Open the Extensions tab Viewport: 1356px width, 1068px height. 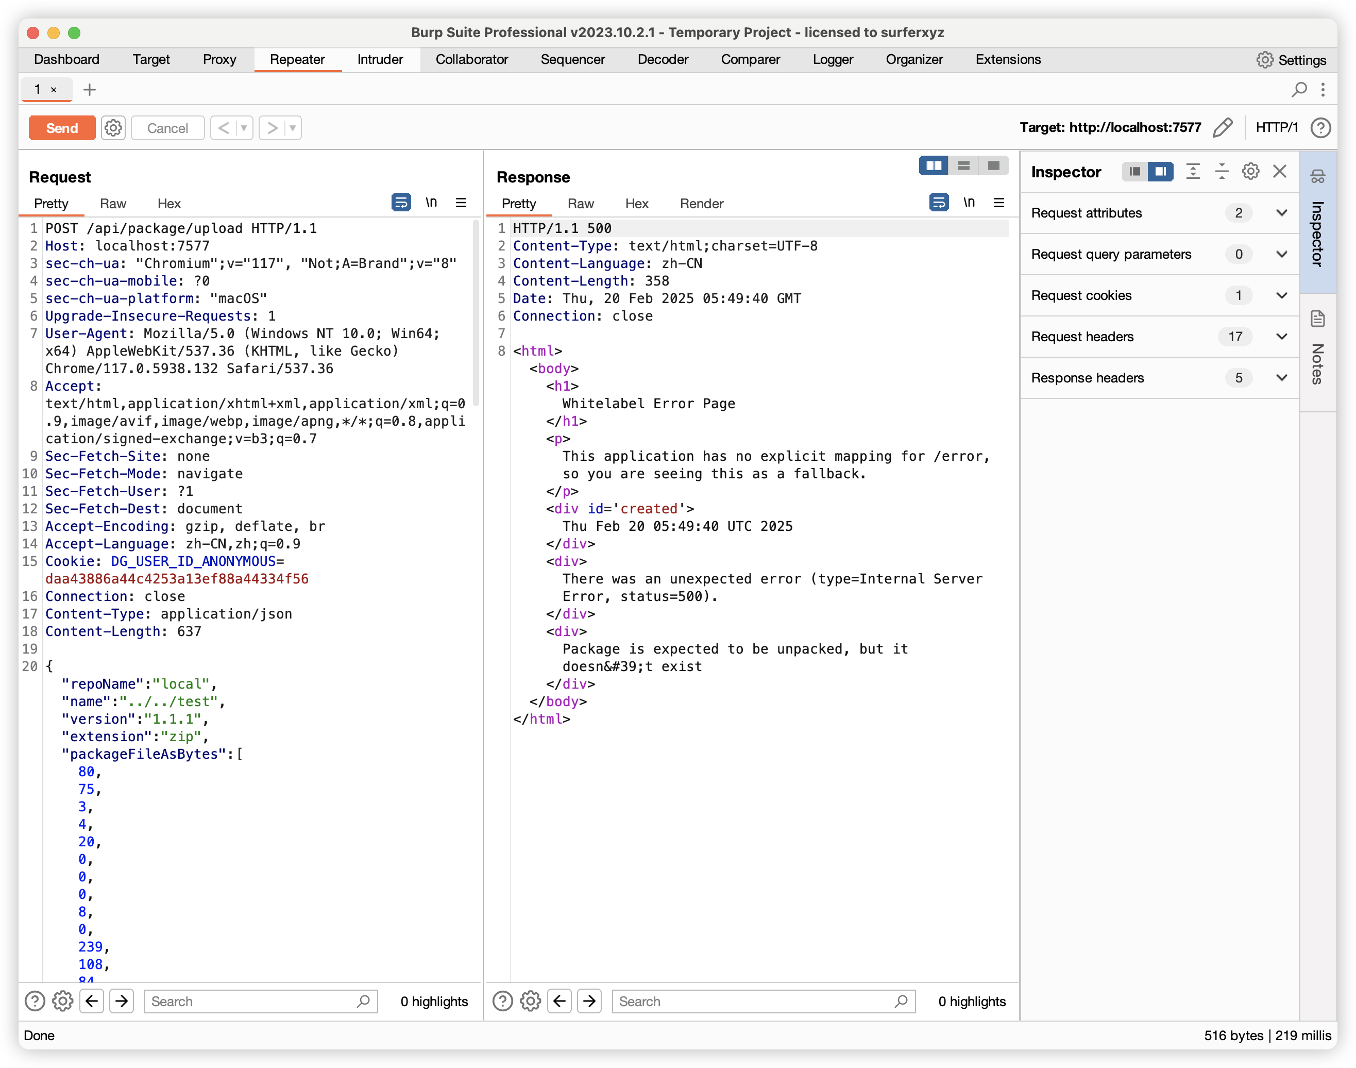pos(1008,59)
